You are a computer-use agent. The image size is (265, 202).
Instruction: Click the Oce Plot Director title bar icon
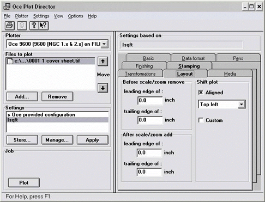[7, 7]
